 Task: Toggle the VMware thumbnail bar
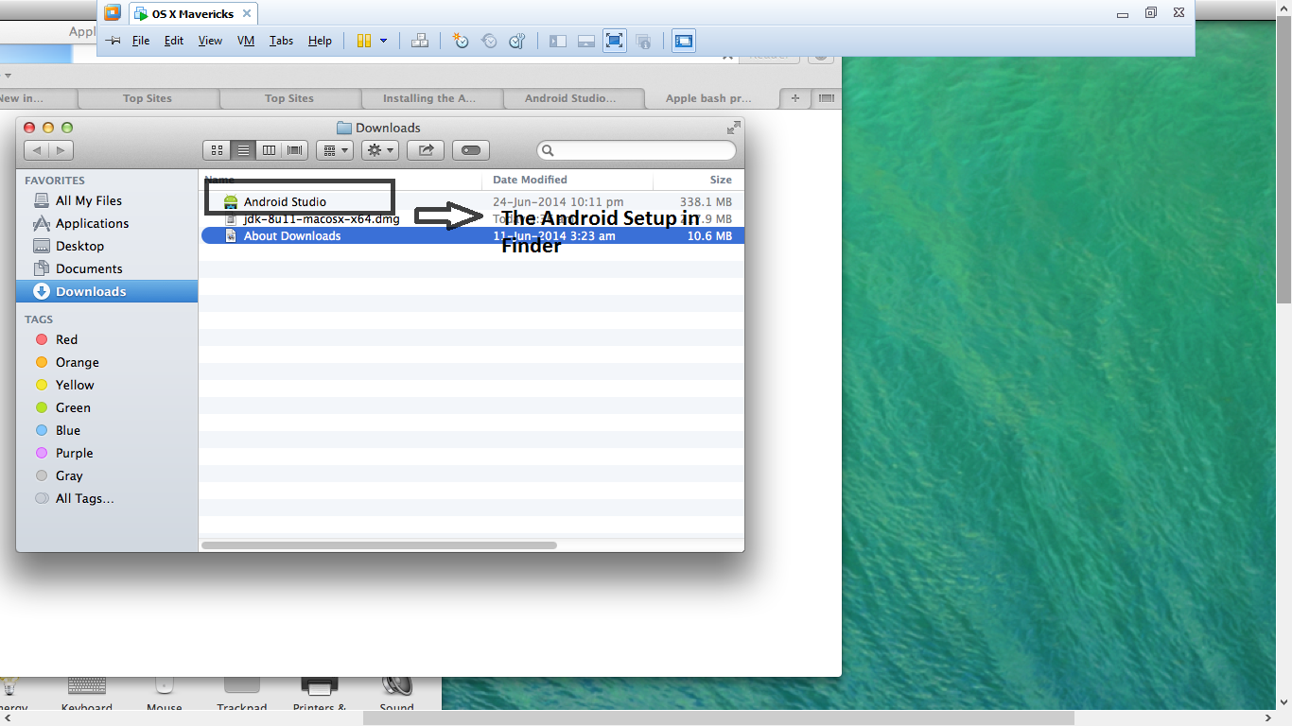[x=586, y=41]
